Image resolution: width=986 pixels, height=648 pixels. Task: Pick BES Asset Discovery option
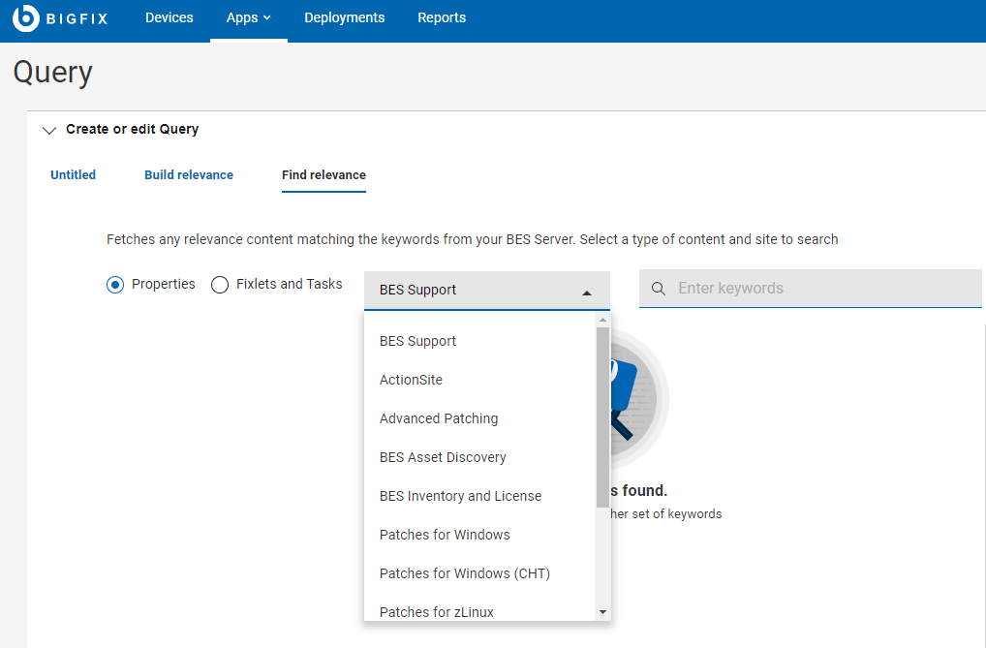click(x=443, y=457)
